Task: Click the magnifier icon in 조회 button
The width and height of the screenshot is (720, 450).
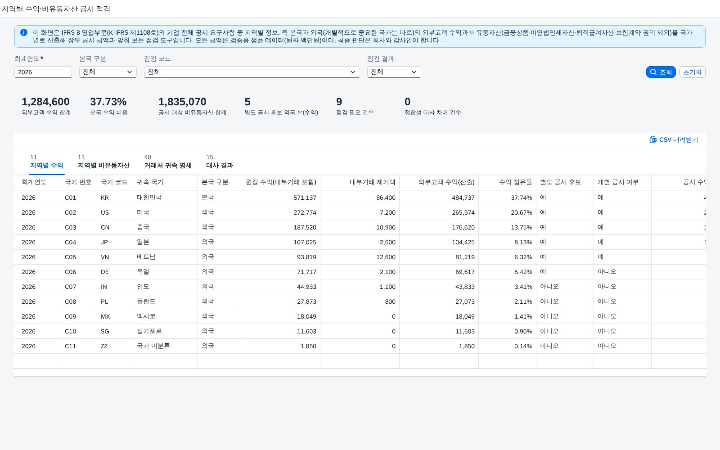Action: [653, 72]
